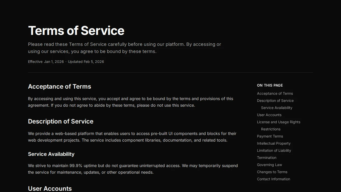Jump to Description of Service via sidebar
341x192 pixels.
point(275,101)
